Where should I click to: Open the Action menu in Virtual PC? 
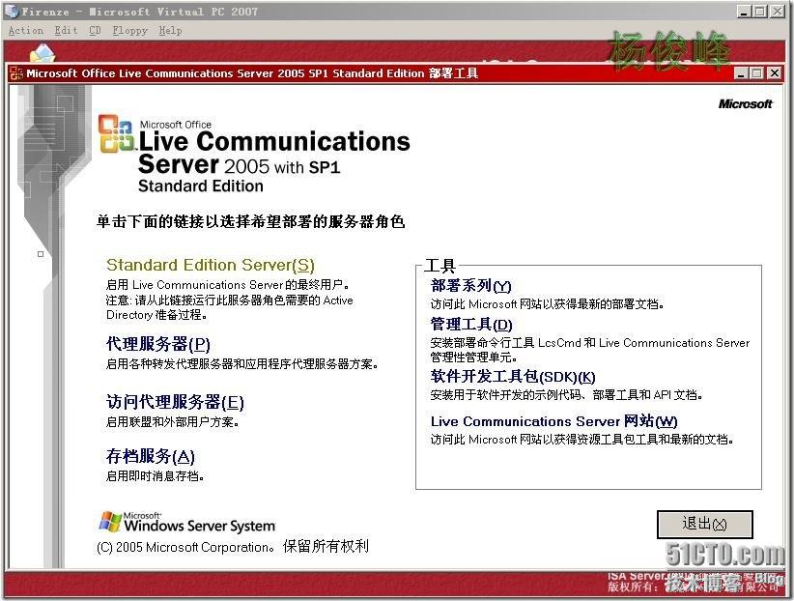coord(26,30)
